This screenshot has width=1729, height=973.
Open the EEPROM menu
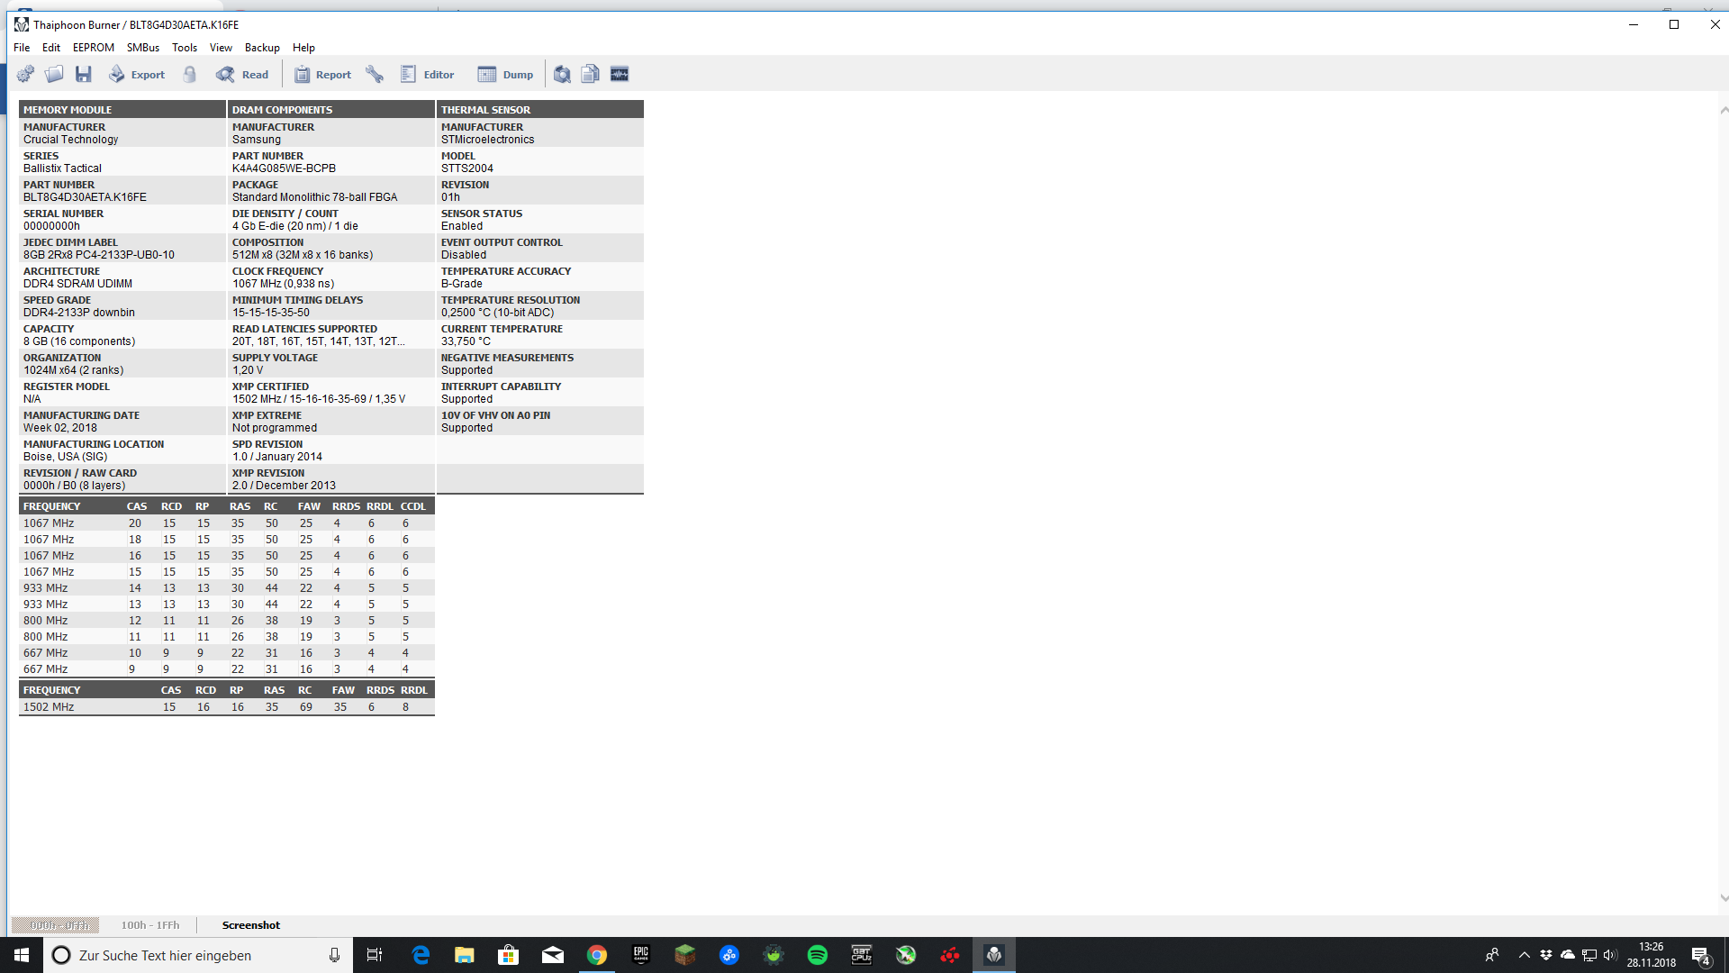[x=94, y=48]
